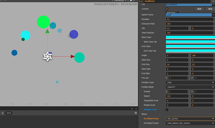Viewport: 215px width, 128px height.
Task: Click the Life value field showing 0.3
Action: [x=177, y=28]
